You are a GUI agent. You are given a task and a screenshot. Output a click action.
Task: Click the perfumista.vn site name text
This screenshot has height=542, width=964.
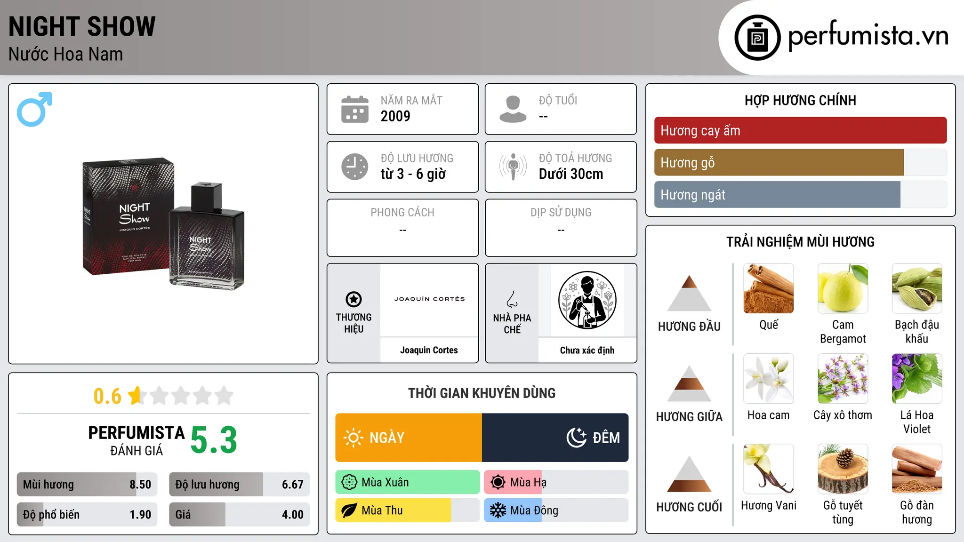(x=868, y=36)
